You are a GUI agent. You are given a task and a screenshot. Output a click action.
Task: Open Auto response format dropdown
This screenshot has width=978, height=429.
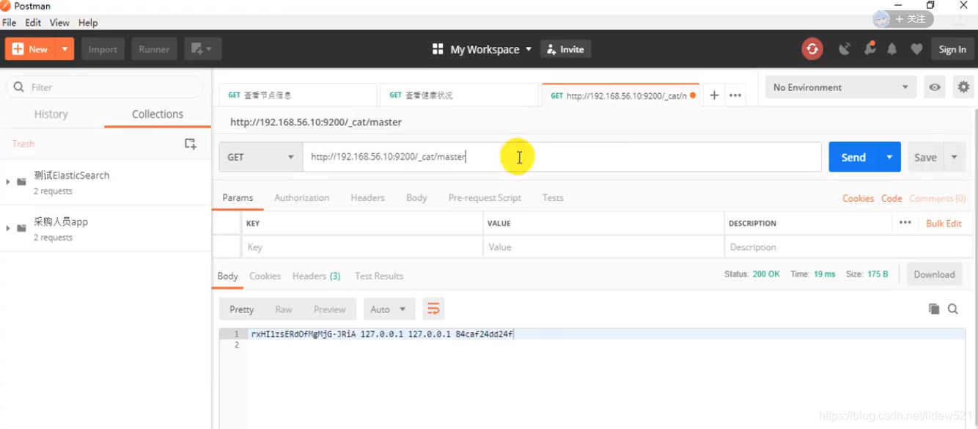[x=389, y=309]
